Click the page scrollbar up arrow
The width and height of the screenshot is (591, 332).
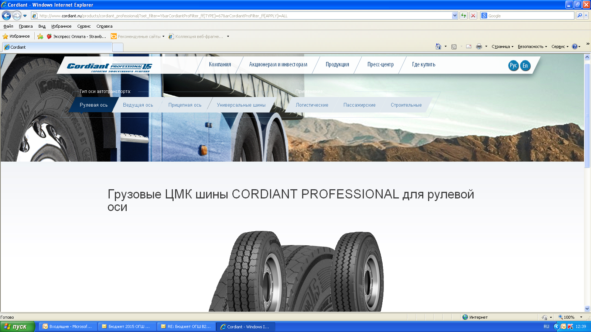click(x=587, y=57)
